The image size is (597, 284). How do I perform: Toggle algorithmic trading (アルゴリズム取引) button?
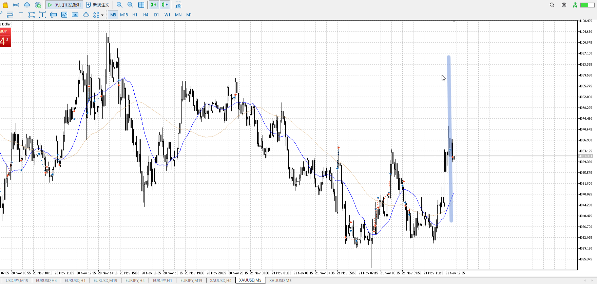[64, 5]
